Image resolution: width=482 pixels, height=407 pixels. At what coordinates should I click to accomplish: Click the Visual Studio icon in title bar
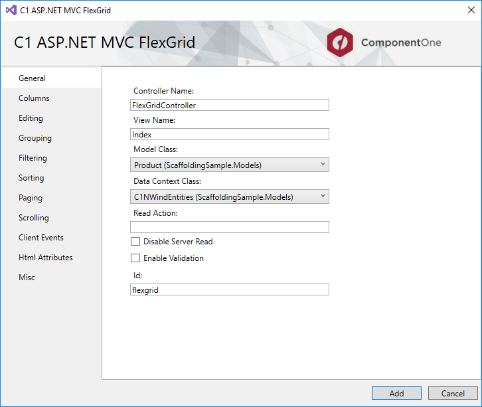click(x=9, y=11)
